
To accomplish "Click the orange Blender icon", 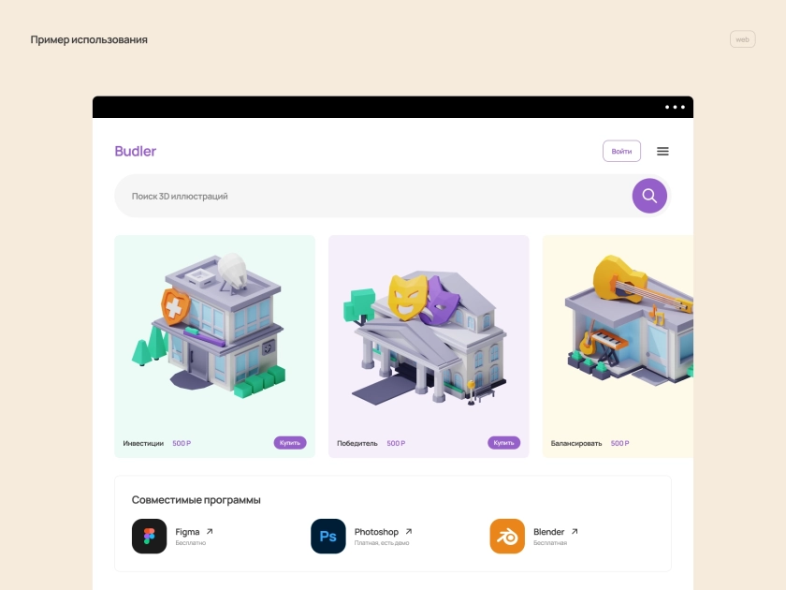I will pos(507,536).
